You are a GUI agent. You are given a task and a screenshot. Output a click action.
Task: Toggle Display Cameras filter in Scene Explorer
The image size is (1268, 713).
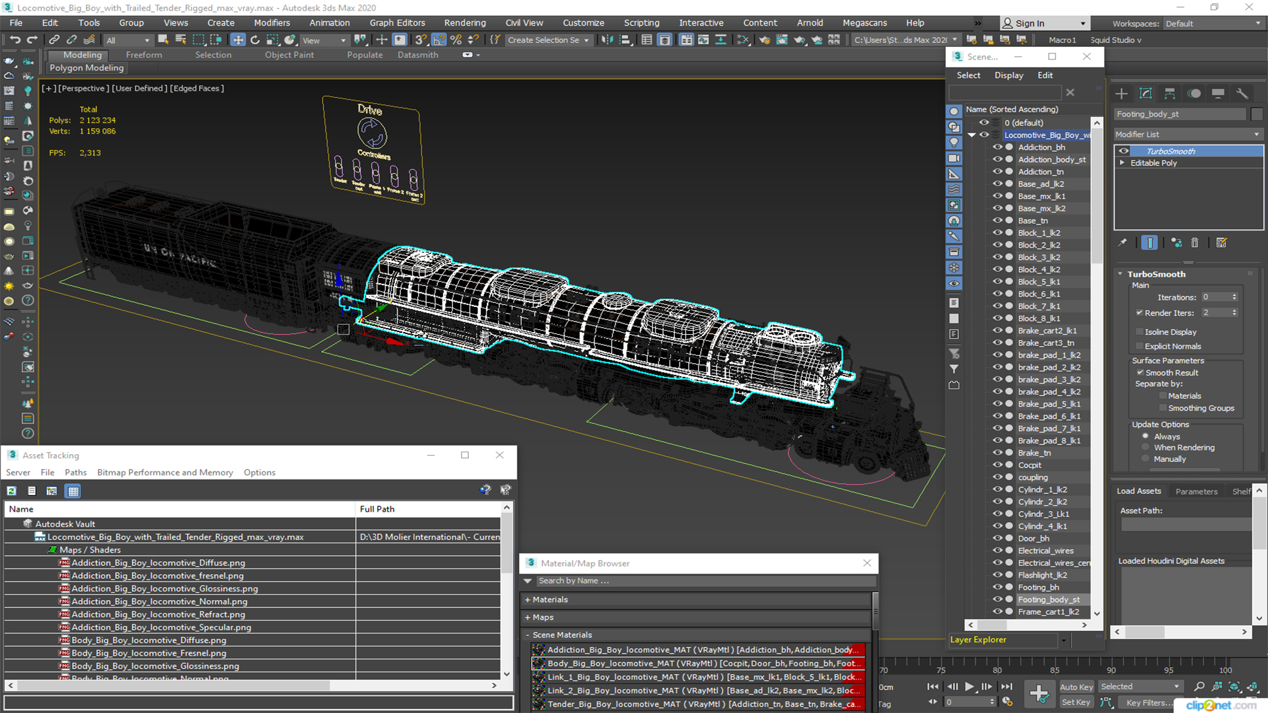click(954, 158)
